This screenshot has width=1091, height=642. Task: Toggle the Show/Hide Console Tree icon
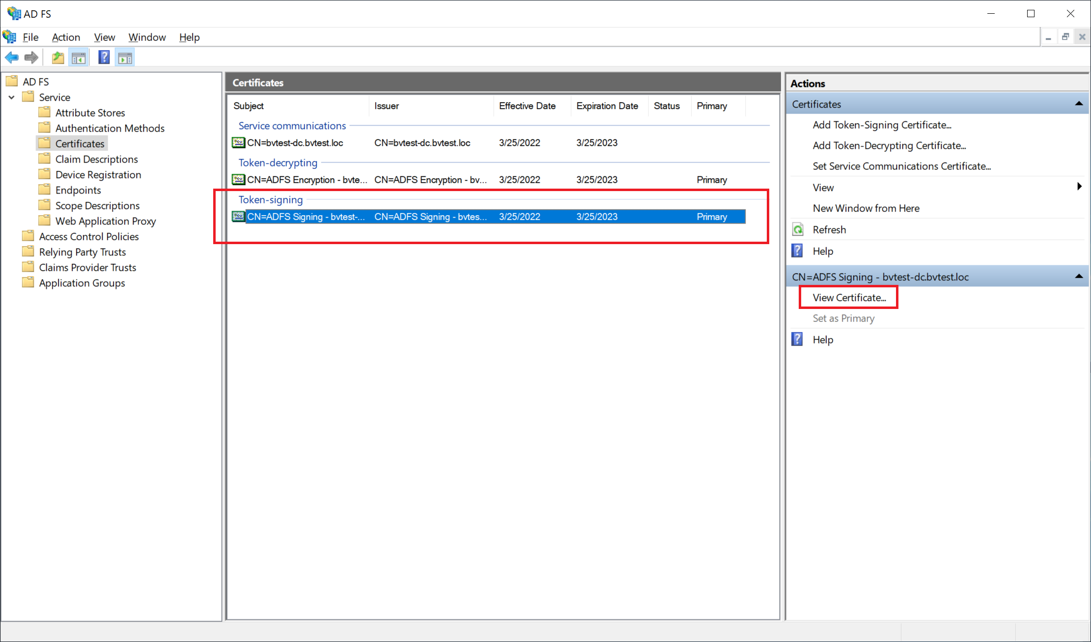(79, 58)
